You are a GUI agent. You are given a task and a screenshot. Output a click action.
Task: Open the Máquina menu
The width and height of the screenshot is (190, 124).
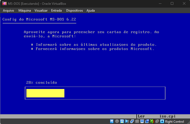[25, 11]
